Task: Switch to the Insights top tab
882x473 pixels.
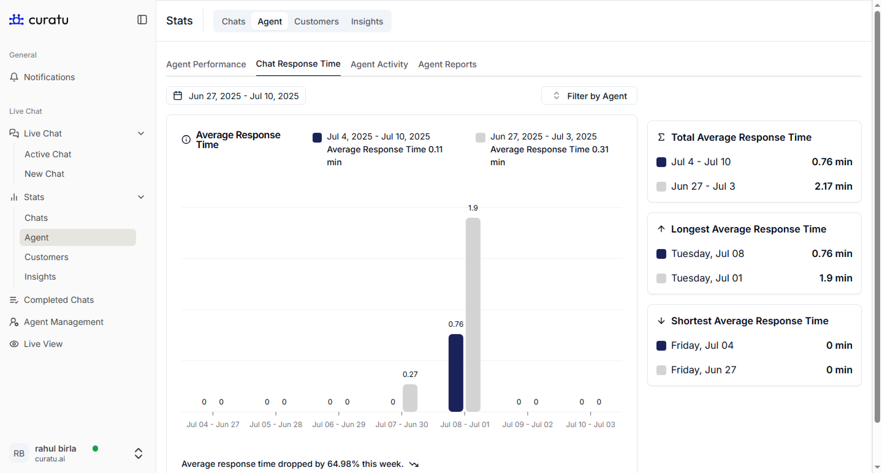Action: pyautogui.click(x=367, y=21)
